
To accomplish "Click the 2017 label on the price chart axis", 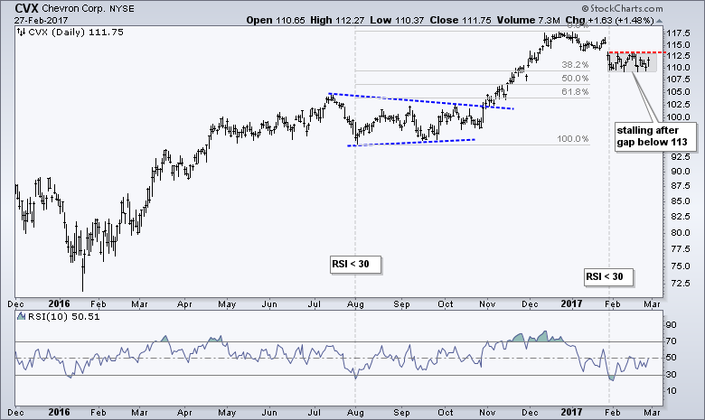I will [571, 304].
